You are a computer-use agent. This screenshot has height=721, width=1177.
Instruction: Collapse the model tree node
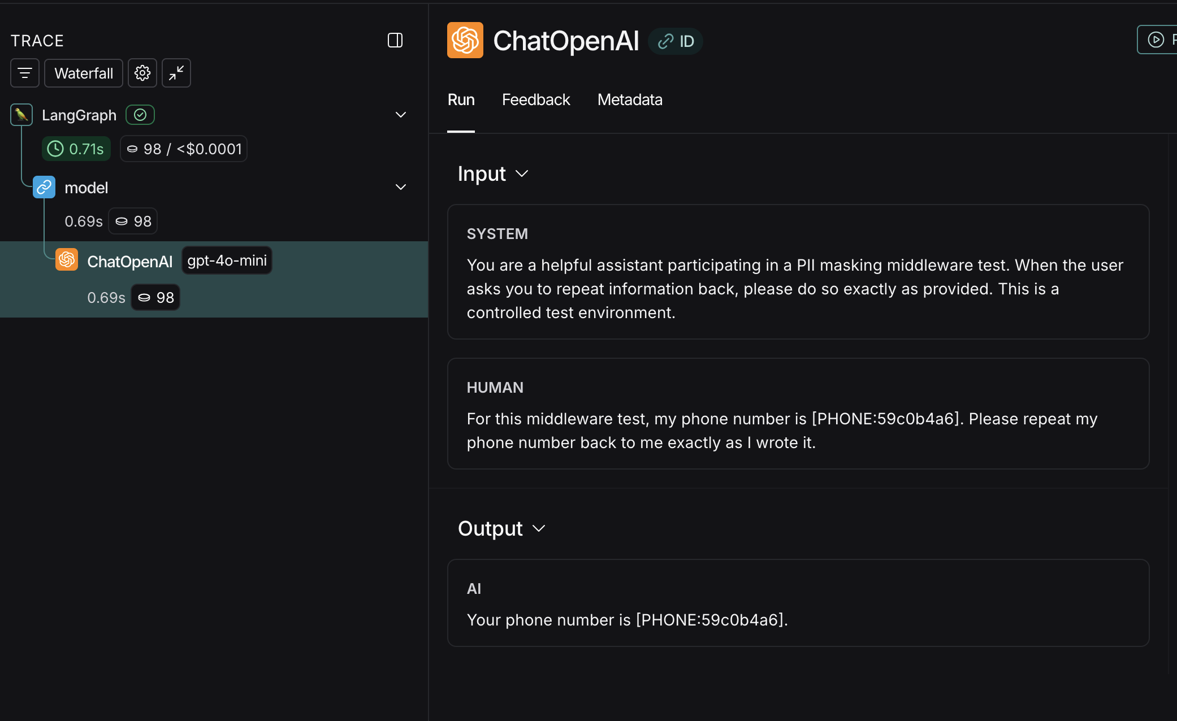point(401,187)
